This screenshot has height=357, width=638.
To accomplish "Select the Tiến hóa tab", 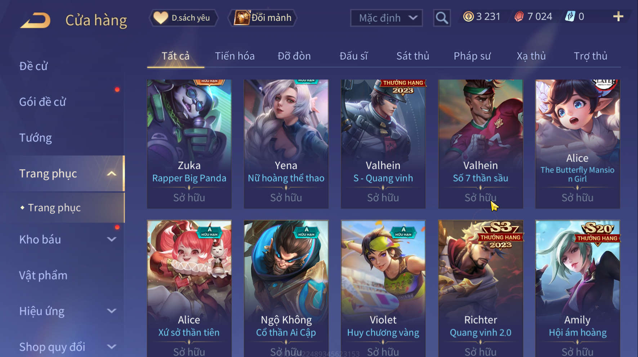I will 235,56.
